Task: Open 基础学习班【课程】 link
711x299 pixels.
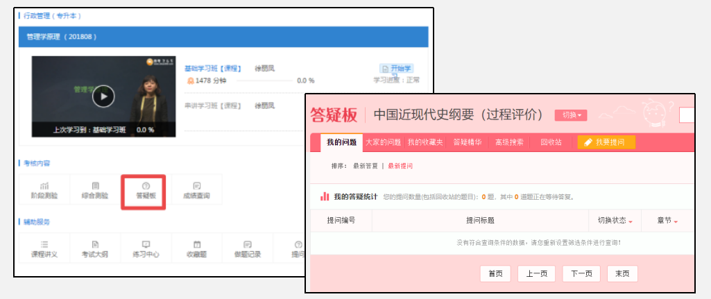Action: click(213, 69)
